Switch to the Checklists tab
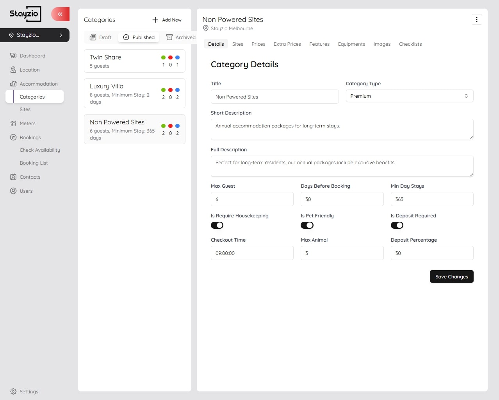499x400 pixels. pos(410,44)
